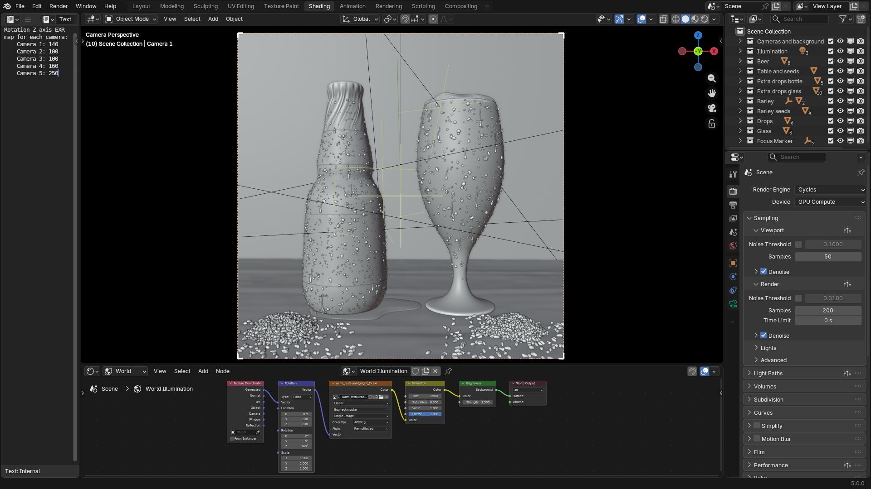This screenshot has width=871, height=489.
Task: Open the Render properties tab icon
Action: (733, 191)
